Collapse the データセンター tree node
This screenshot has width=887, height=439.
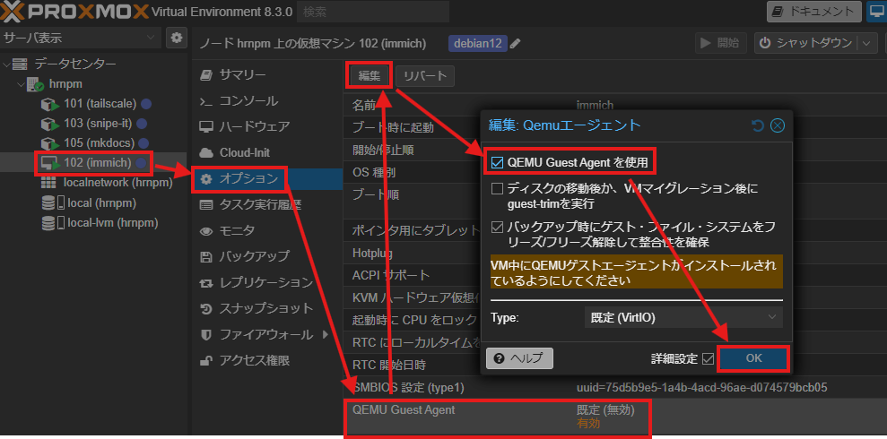pyautogui.click(x=5, y=64)
